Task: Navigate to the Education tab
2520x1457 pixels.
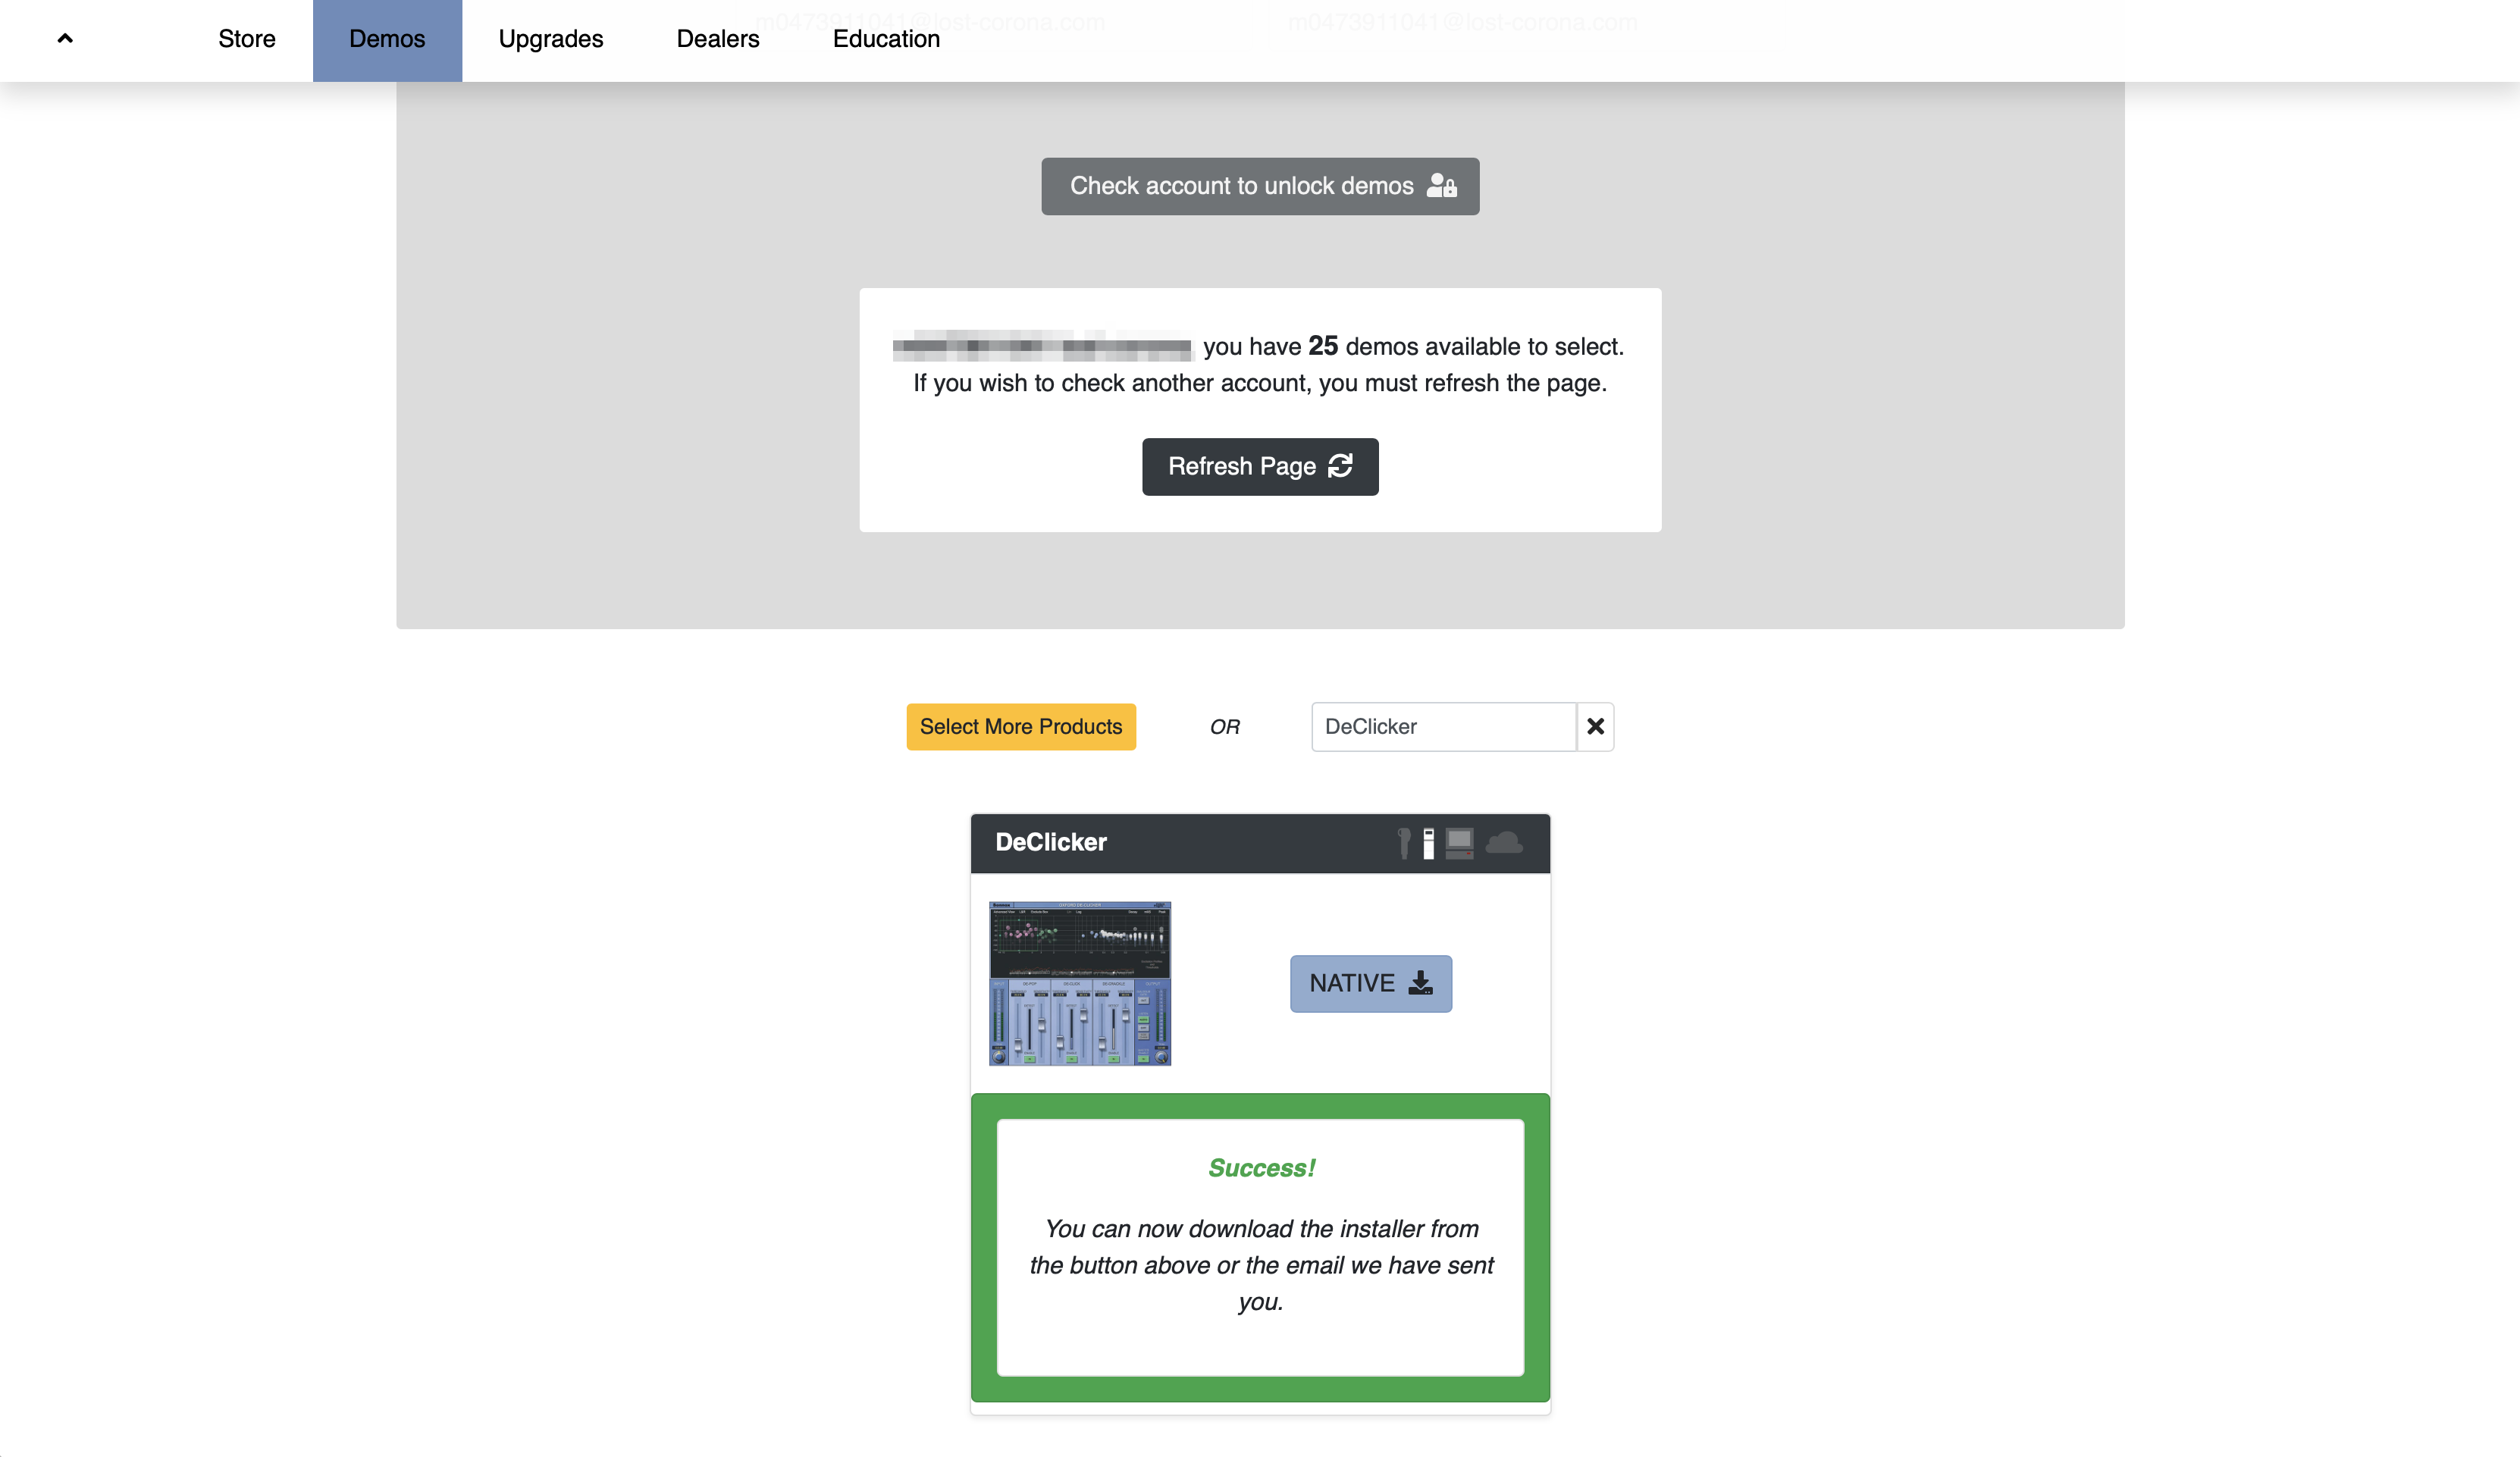Action: click(x=886, y=39)
